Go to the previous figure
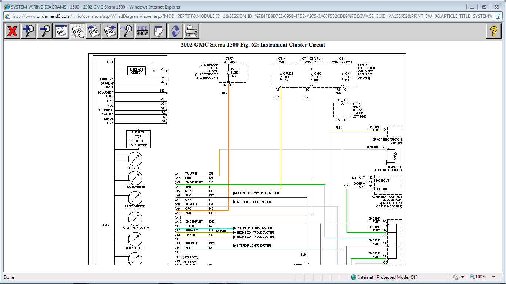Viewport: 506px width, 284px height. [x=94, y=31]
